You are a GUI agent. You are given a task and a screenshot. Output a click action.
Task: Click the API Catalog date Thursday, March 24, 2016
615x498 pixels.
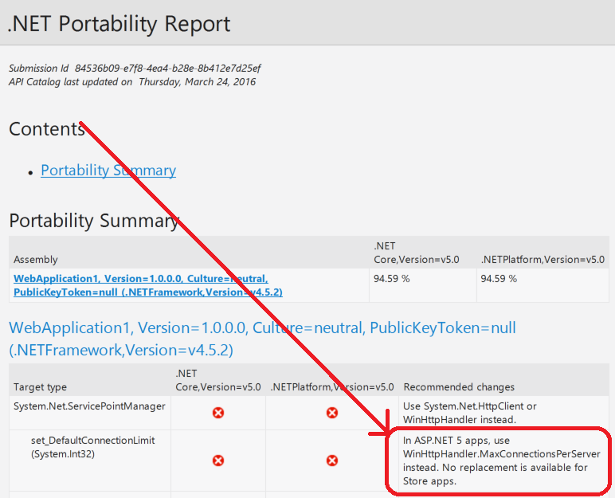click(x=198, y=81)
